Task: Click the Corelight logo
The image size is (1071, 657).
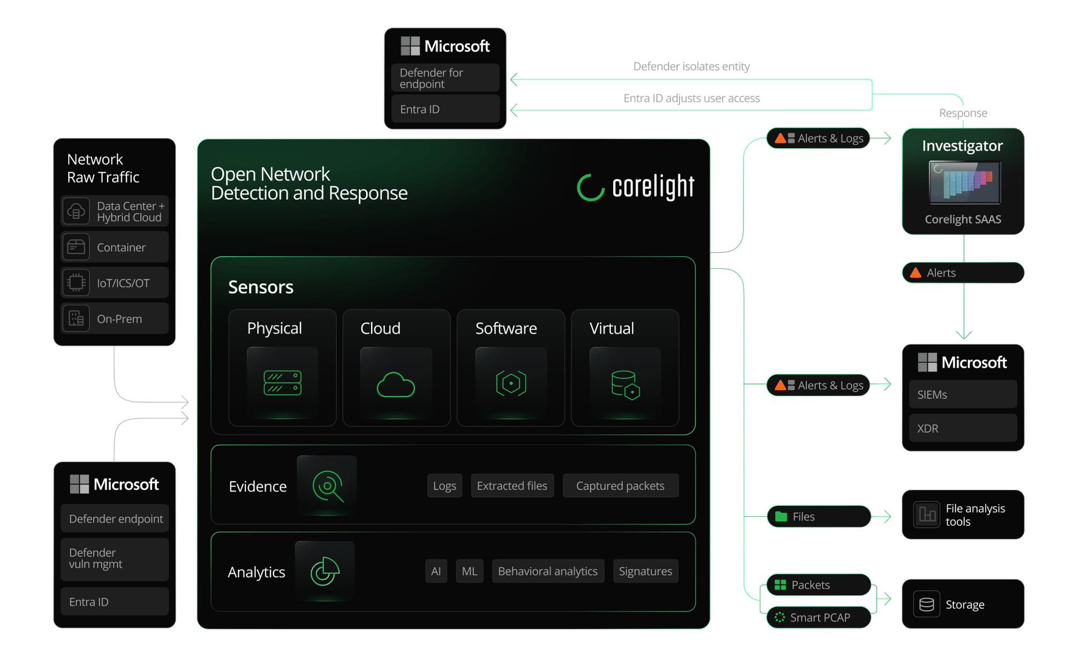Action: (x=635, y=187)
